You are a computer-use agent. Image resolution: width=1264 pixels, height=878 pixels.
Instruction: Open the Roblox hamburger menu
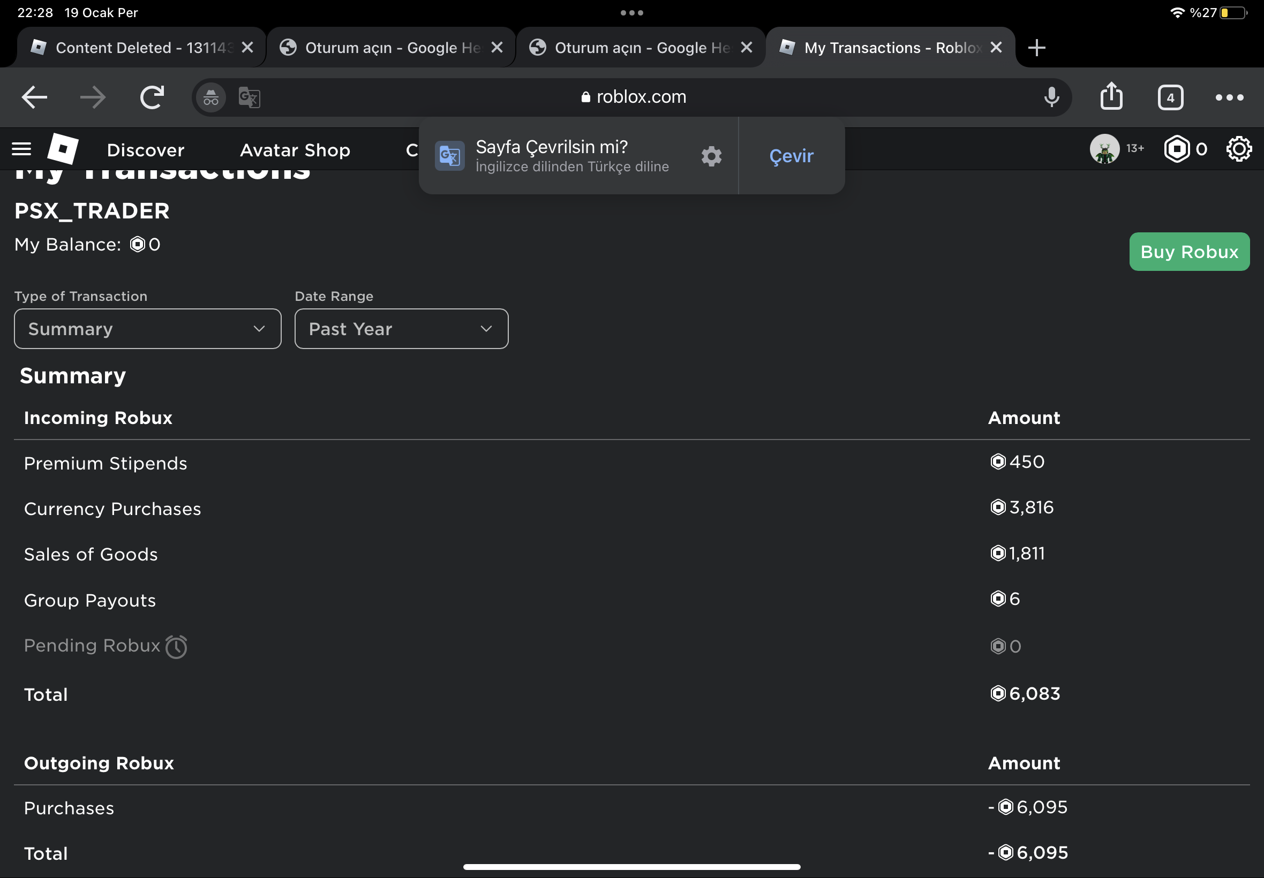(21, 149)
